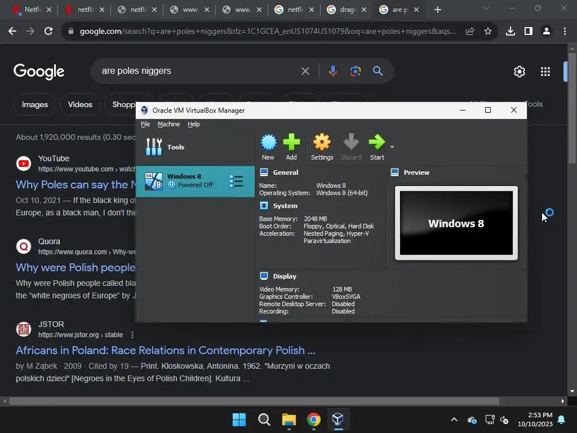
Task: Share this page from Chrome address bar
Action: click(470, 32)
